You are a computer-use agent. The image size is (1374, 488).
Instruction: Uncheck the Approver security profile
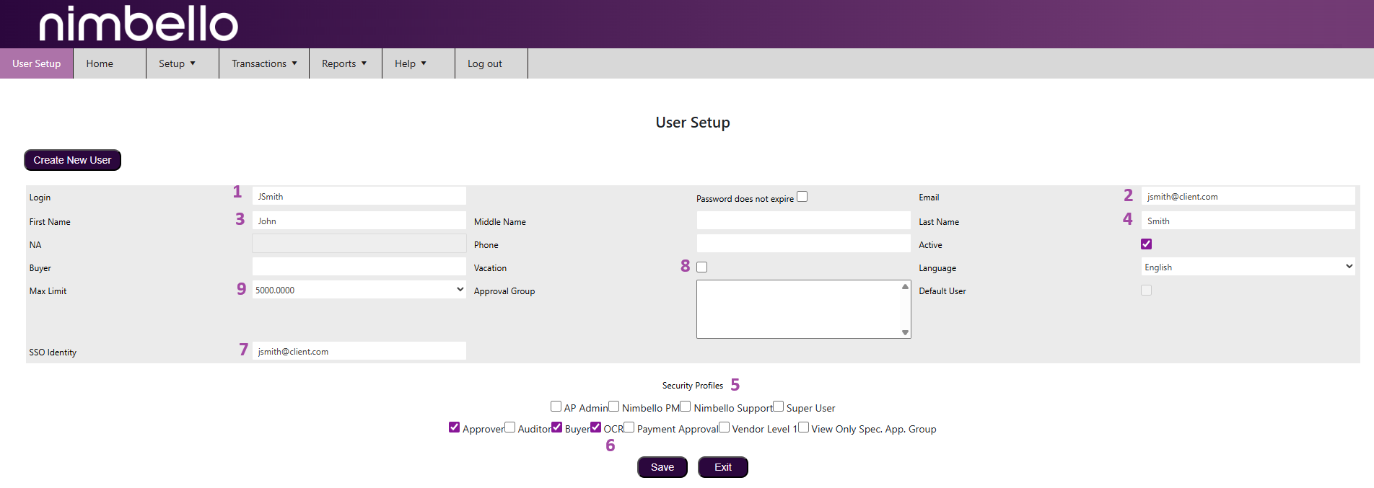coord(454,427)
